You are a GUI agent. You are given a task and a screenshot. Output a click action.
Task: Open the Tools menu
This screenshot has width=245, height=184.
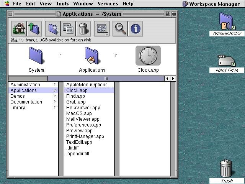tap(62, 3)
